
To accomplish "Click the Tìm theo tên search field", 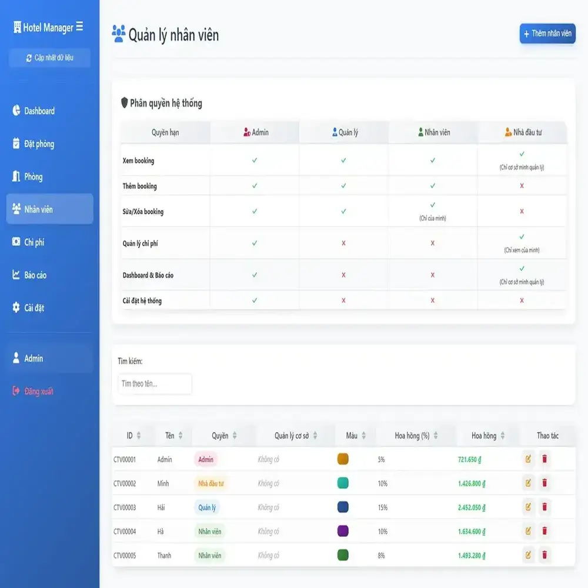I will point(154,383).
